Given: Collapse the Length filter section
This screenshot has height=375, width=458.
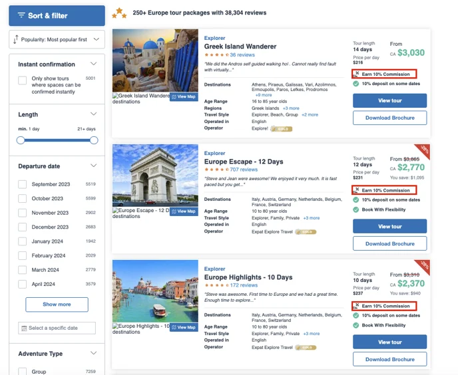Looking at the screenshot, I should pyautogui.click(x=93, y=114).
